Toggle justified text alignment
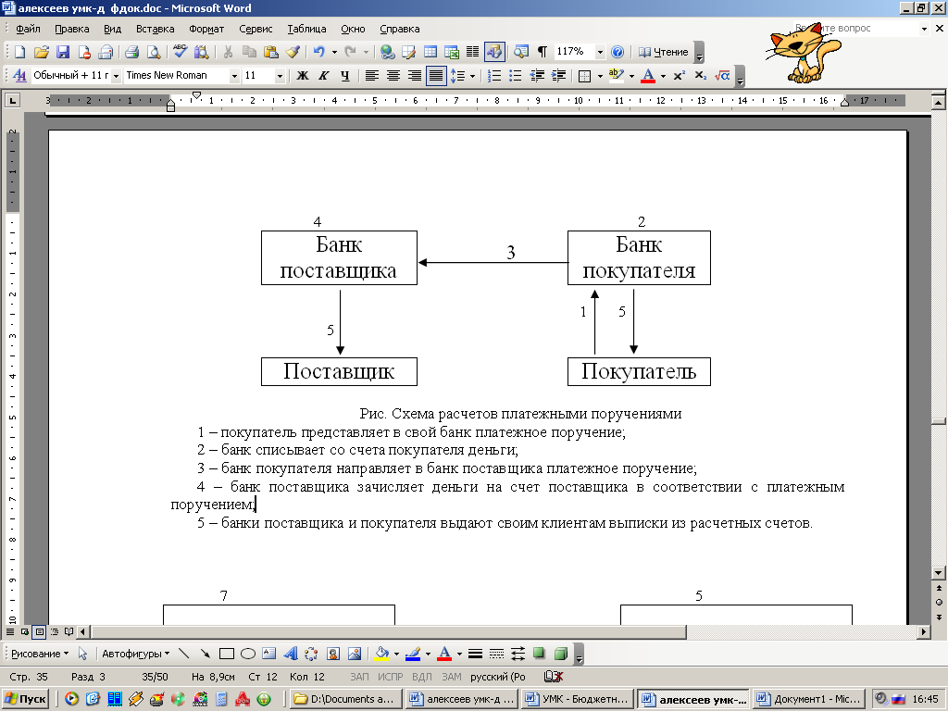The width and height of the screenshot is (948, 711). coord(436,76)
